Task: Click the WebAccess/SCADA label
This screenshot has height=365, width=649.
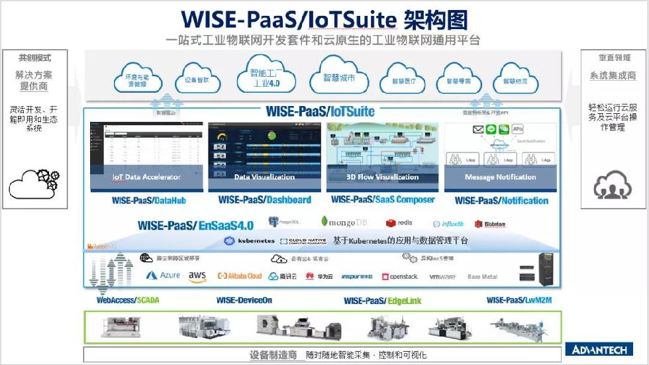Action: (x=128, y=300)
